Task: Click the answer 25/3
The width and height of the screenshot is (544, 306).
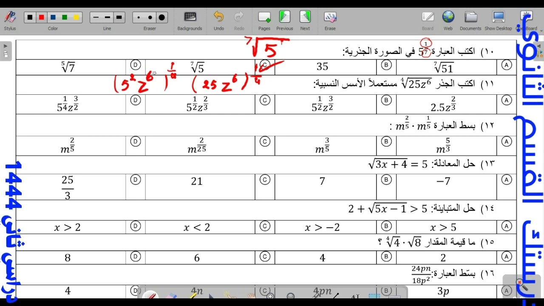Action: 67,187
